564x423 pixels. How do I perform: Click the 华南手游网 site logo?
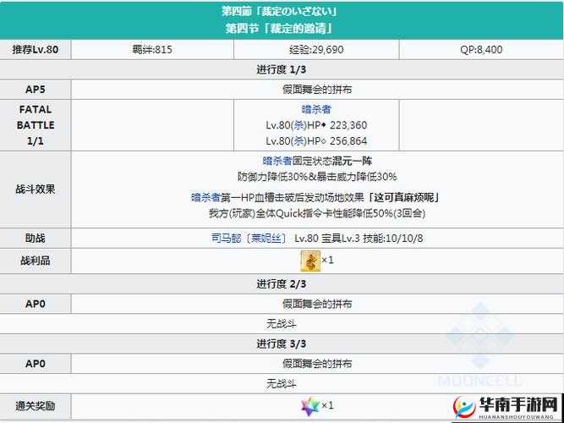point(505,403)
